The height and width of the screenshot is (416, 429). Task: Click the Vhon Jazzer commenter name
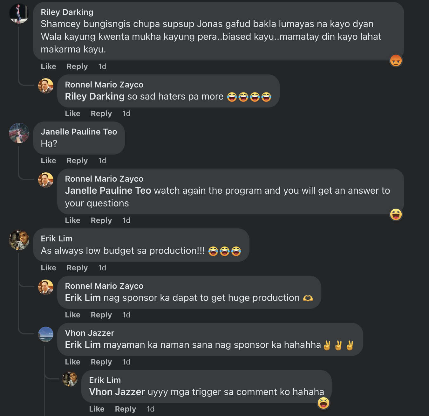click(x=90, y=333)
